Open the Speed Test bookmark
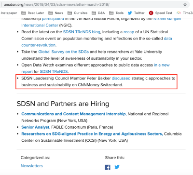Image resolution: width=193 pixels, height=175 pixels. (x=160, y=13)
